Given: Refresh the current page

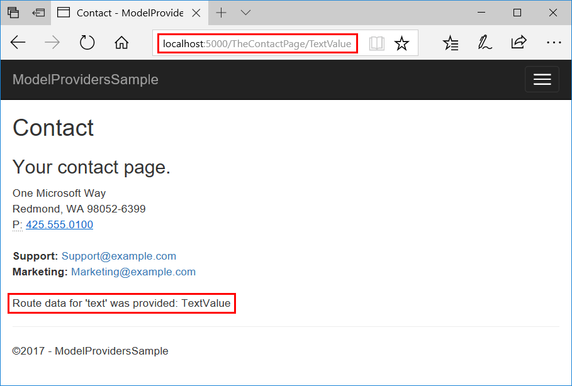Looking at the screenshot, I should pos(87,43).
